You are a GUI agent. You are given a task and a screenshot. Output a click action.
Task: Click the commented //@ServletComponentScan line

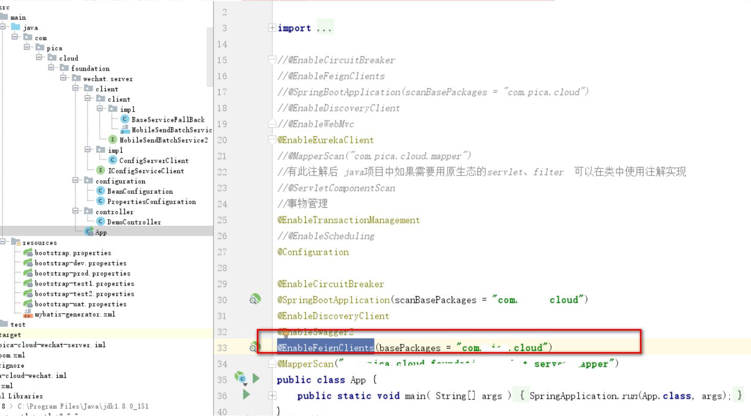[336, 188]
